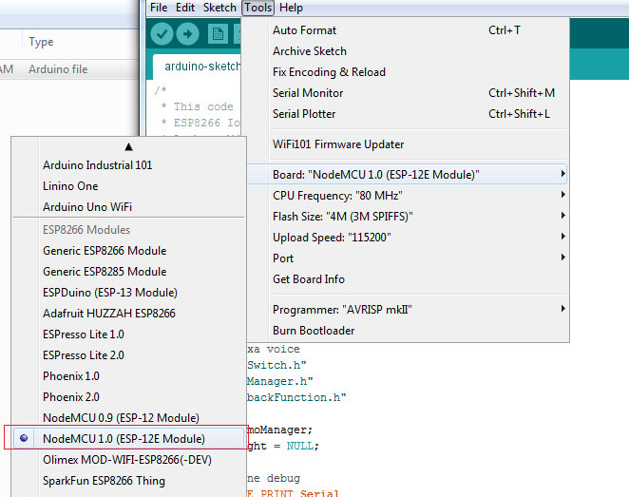Click NULL in the code editor
The image size is (629, 497).
pyautogui.click(x=300, y=446)
